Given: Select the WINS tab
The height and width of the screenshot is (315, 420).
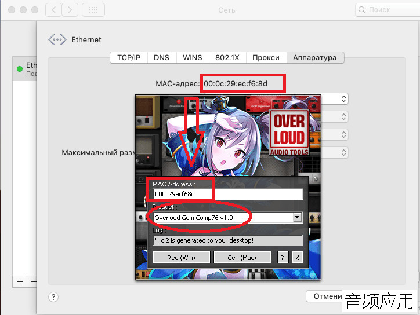Looking at the screenshot, I should pyautogui.click(x=193, y=58).
